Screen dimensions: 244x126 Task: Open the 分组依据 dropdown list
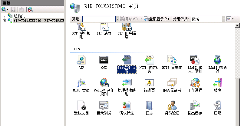tap(224, 19)
